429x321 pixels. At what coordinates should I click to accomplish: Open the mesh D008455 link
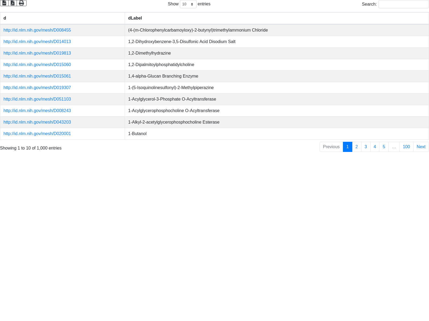point(37,30)
